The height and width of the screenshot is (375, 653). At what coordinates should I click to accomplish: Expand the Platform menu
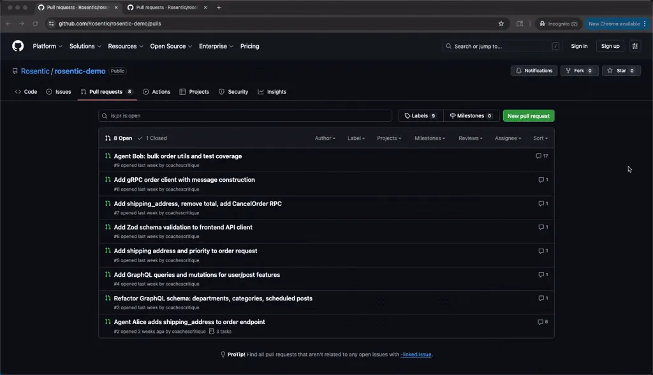47,47
